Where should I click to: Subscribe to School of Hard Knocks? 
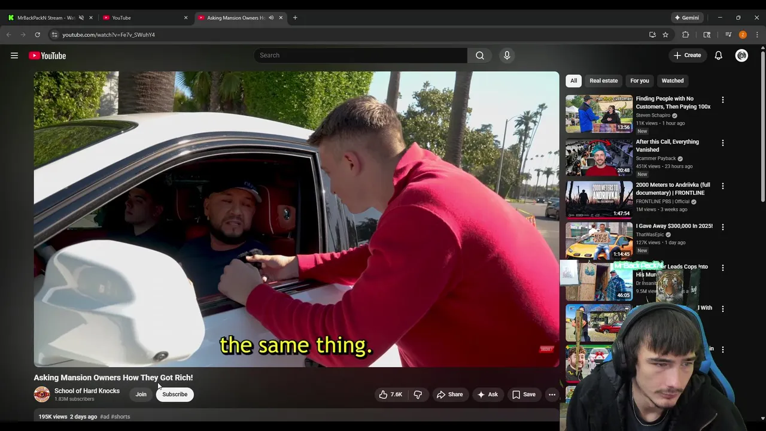click(175, 394)
